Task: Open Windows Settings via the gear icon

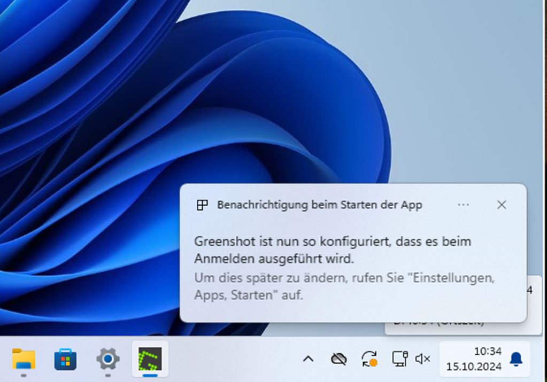Action: [107, 360]
